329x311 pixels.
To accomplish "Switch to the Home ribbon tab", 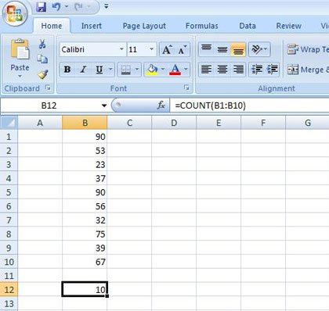I will pyautogui.click(x=52, y=26).
